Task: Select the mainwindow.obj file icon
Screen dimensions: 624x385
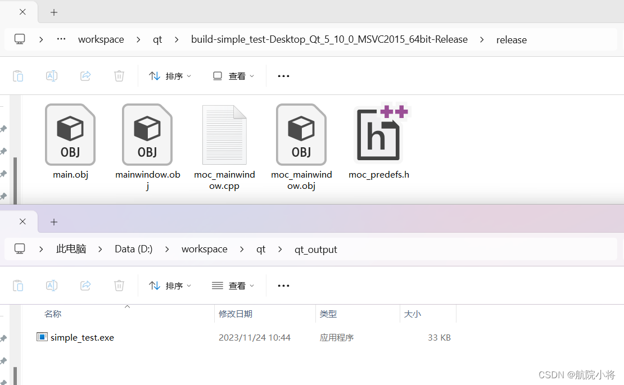Action: click(x=147, y=134)
